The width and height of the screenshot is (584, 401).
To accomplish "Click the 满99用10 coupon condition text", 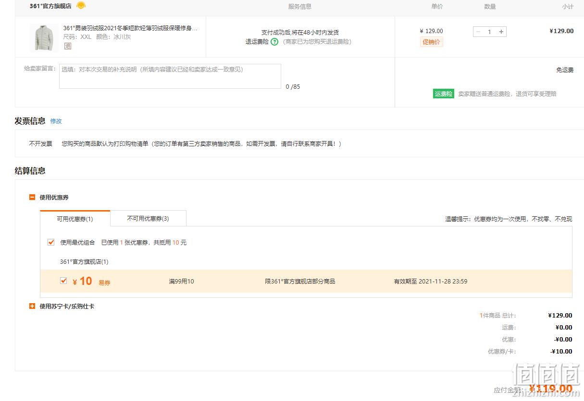I will [x=182, y=282].
